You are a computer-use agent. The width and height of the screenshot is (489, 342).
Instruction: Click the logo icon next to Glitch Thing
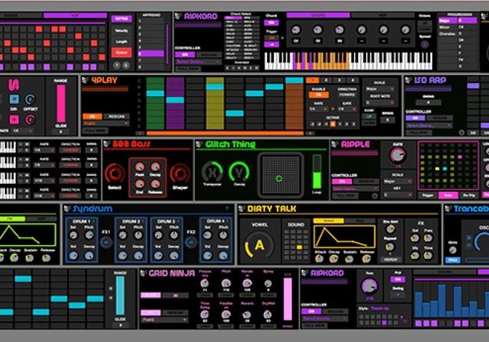[x=199, y=144]
